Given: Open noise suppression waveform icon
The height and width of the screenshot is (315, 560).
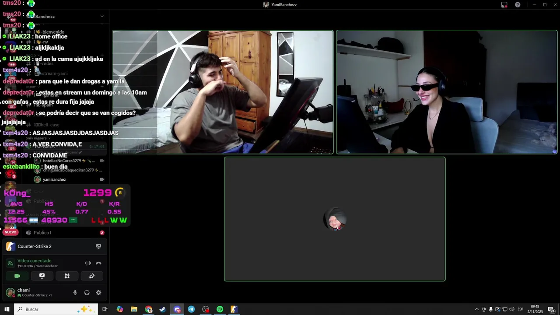Looking at the screenshot, I should 88,263.
